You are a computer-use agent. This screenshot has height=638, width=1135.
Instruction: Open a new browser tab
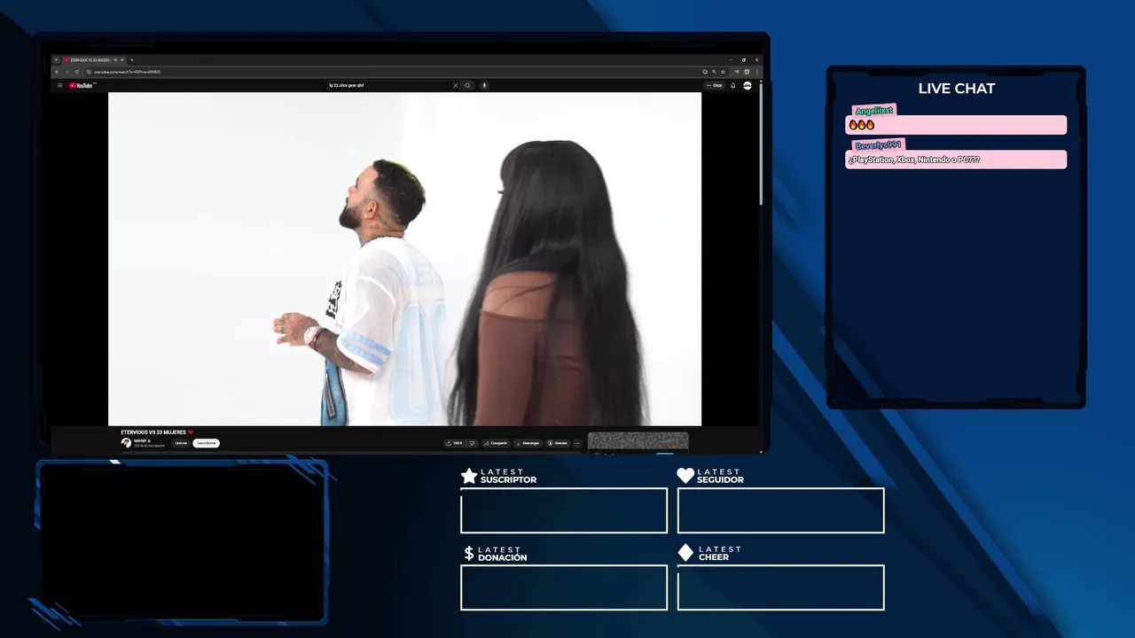131,59
